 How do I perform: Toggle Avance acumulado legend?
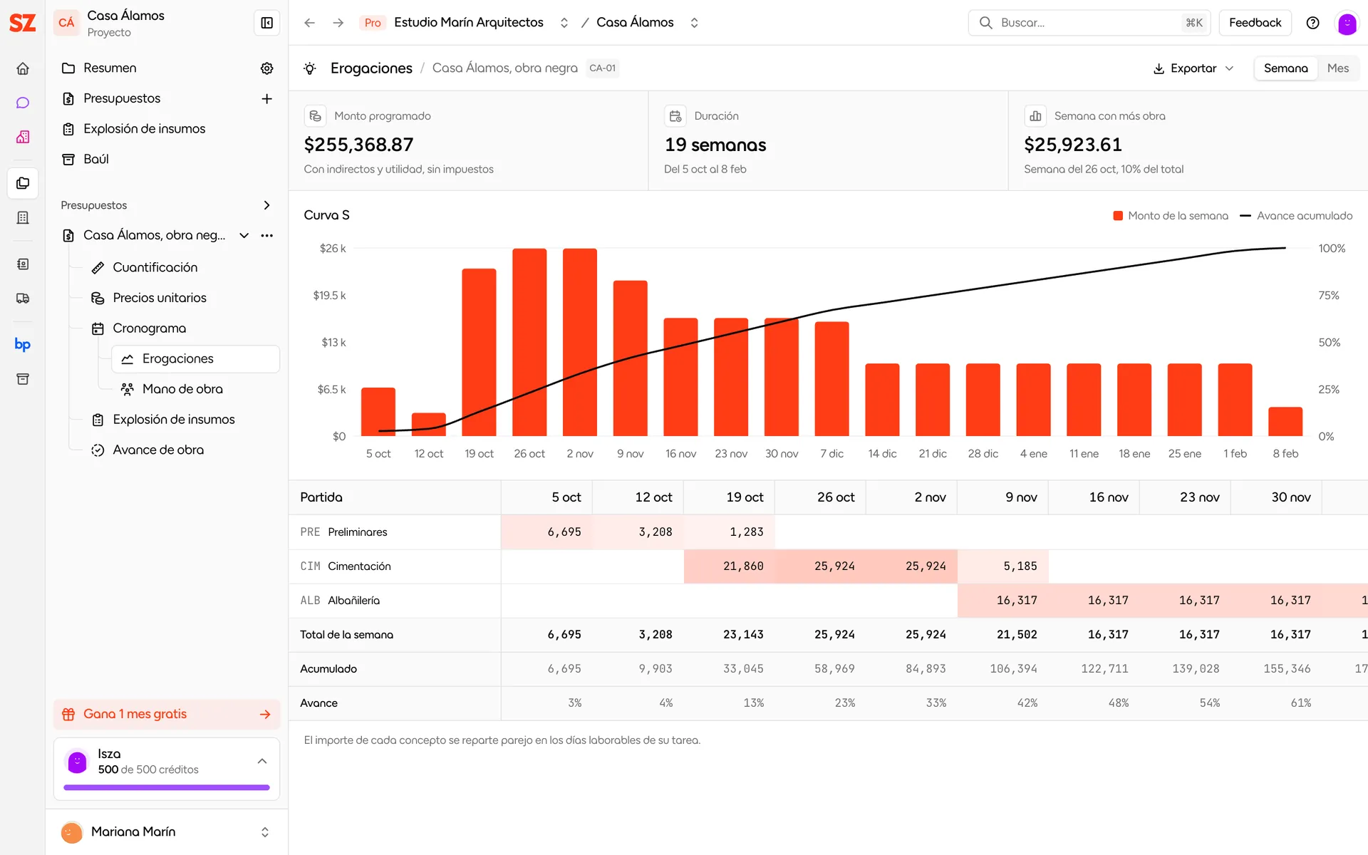click(1296, 216)
